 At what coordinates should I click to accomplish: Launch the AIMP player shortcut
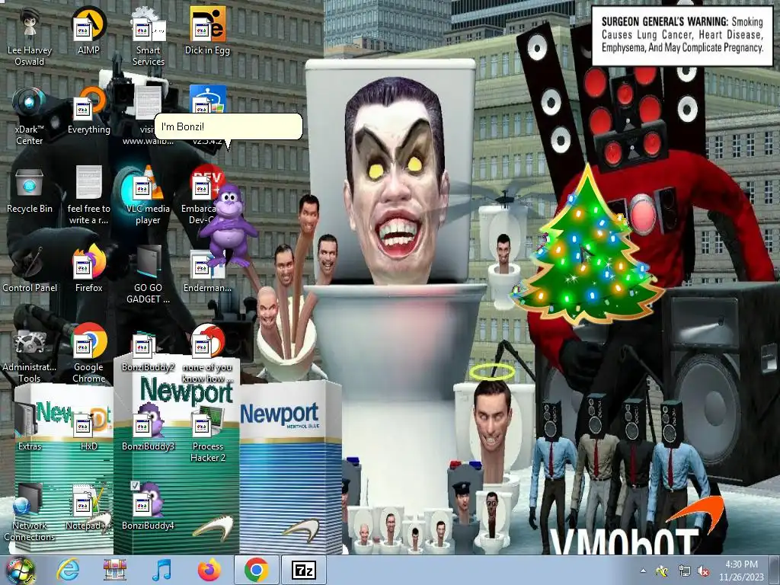pyautogui.click(x=88, y=30)
